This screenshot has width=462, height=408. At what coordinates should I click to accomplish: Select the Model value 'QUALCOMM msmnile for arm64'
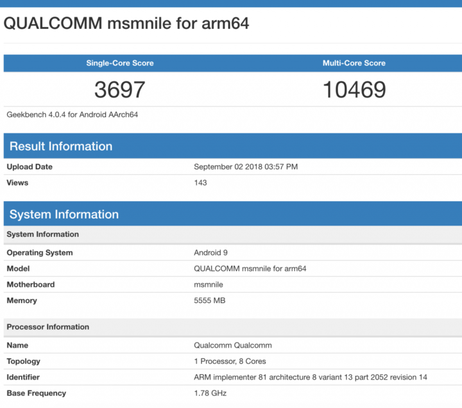coord(250,268)
